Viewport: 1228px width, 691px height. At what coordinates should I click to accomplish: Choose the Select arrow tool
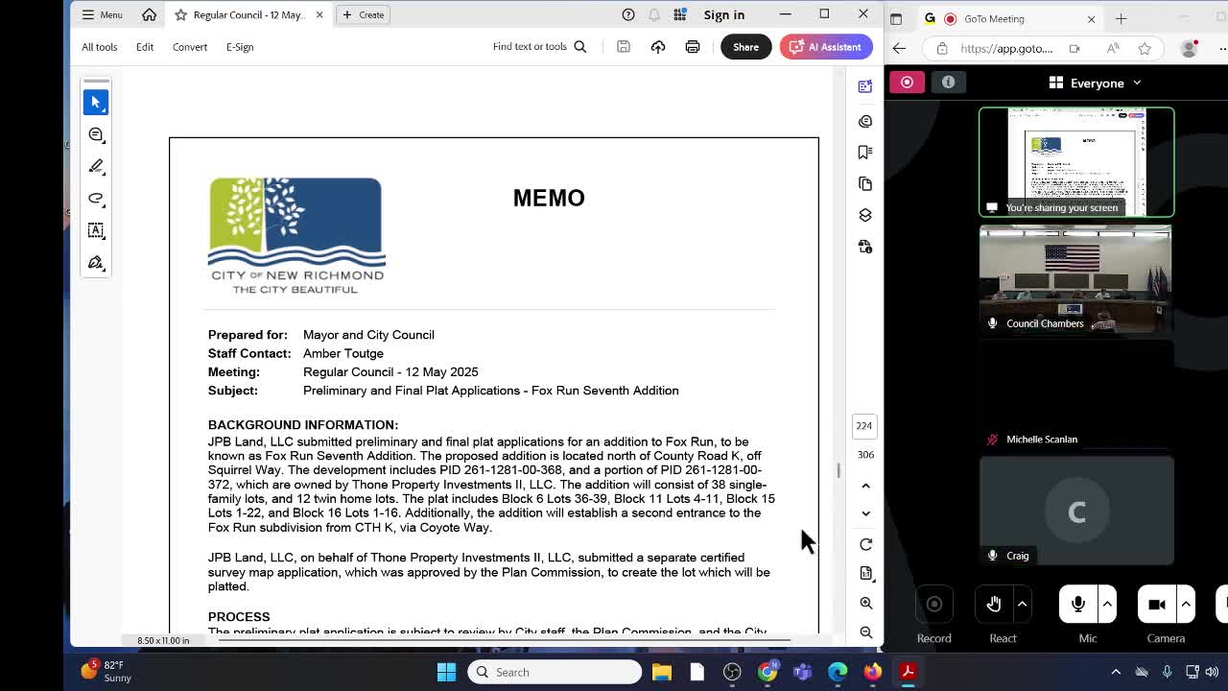click(x=96, y=102)
